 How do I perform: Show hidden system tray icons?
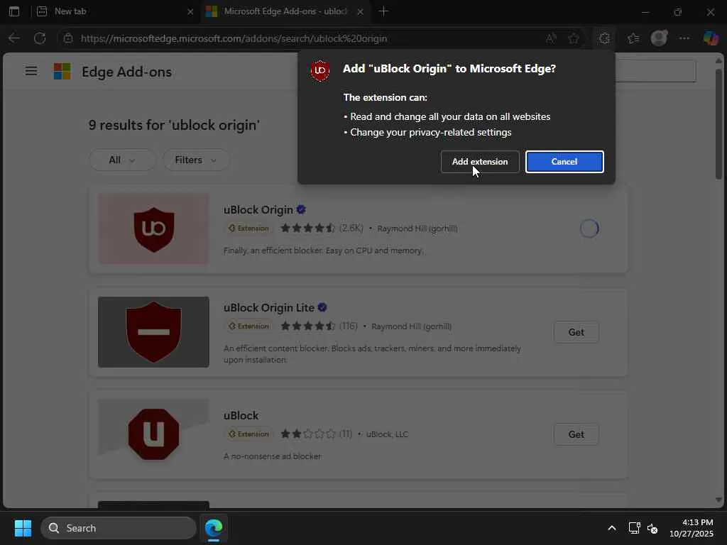coord(612,528)
